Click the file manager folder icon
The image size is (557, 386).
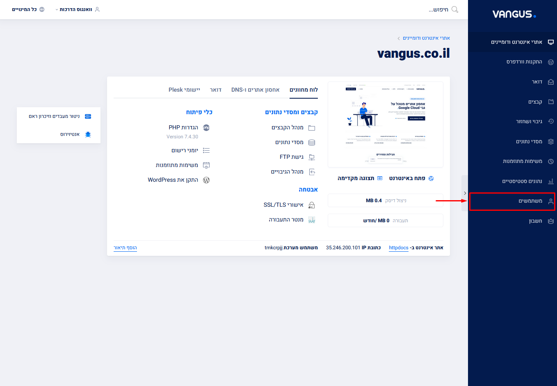pos(312,128)
